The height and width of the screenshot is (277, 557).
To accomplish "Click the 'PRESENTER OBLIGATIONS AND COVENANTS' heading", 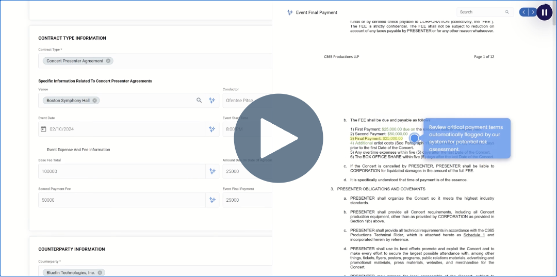I will (381, 189).
